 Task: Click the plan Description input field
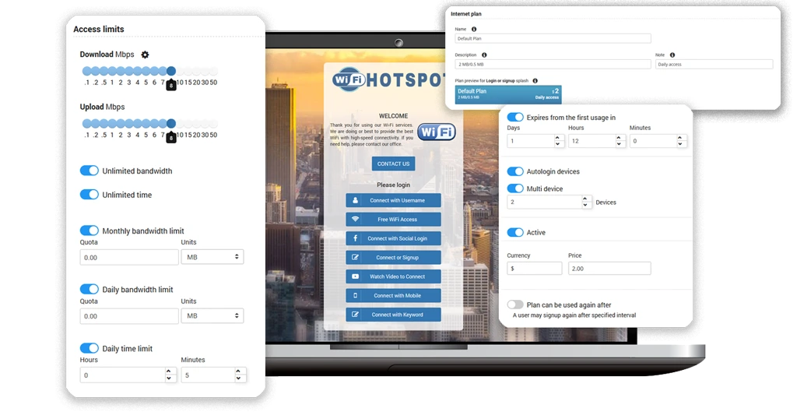553,64
